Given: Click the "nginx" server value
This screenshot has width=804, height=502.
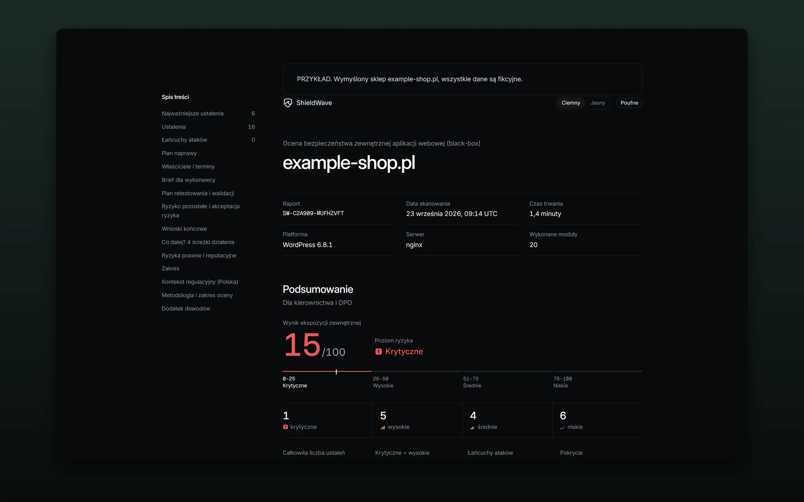Looking at the screenshot, I should [414, 245].
